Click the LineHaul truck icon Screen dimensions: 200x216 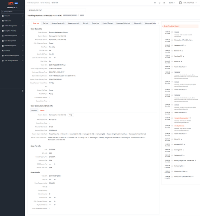[x=3, y=51]
